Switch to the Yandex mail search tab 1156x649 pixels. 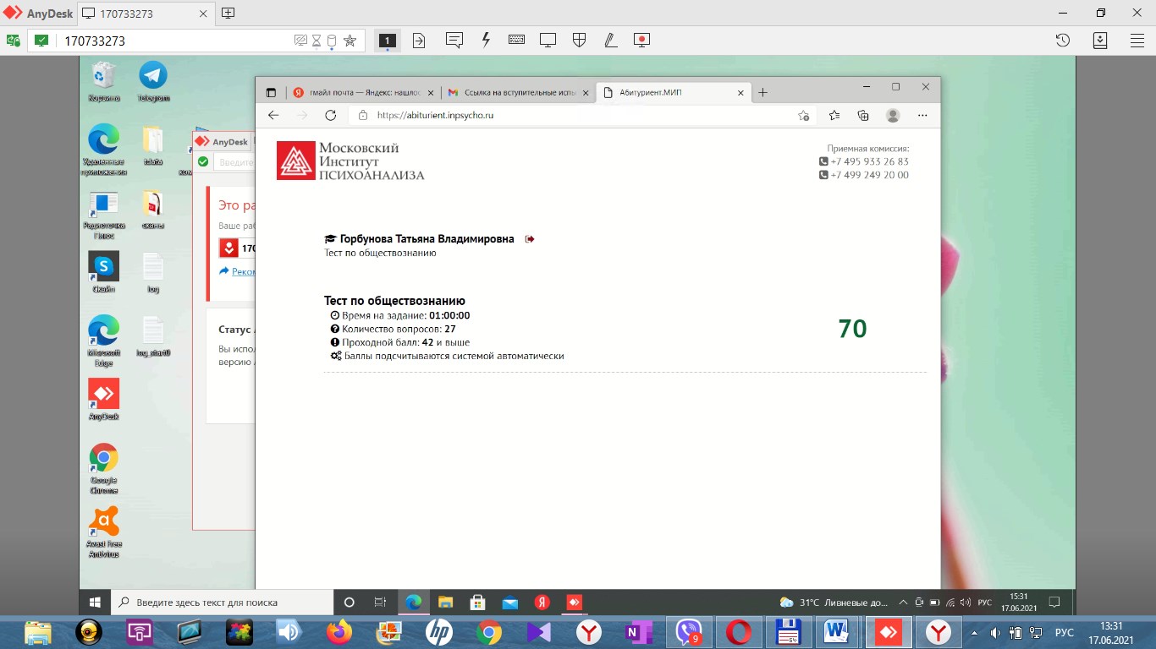coord(363,92)
